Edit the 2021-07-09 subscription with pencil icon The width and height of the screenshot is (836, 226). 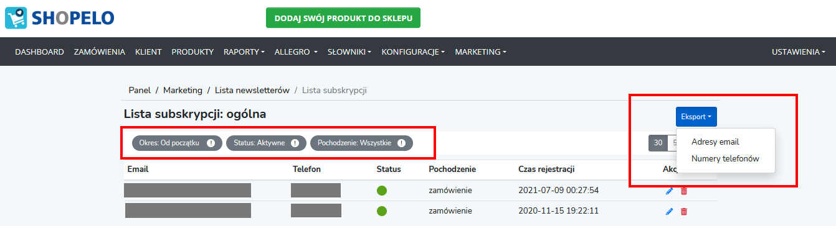670,191
